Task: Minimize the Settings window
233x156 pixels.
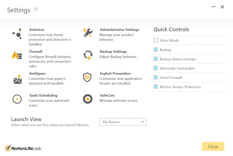Action: point(213,7)
